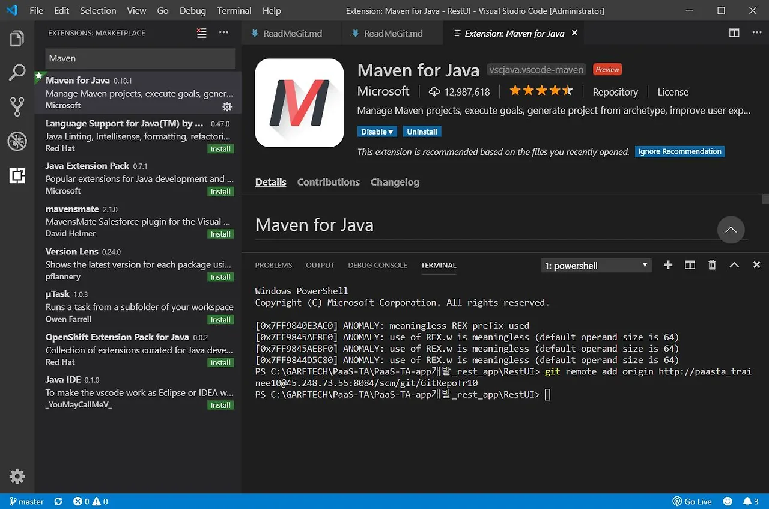Install OpenShift Extension Pack for Java
This screenshot has width=769, height=509.
tap(220, 363)
